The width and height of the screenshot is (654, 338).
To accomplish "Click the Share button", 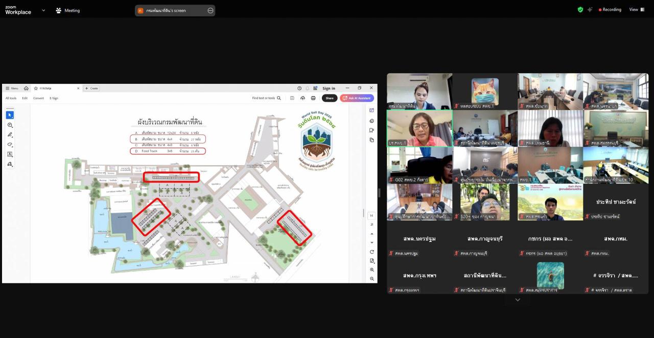I will click(330, 98).
